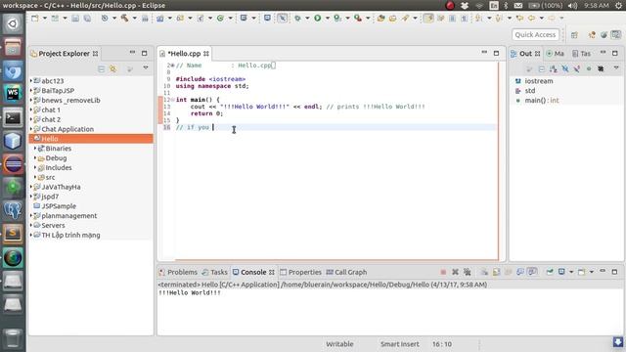
Task: Switch to the Tasks tab in bottom panel
Action: click(214, 272)
